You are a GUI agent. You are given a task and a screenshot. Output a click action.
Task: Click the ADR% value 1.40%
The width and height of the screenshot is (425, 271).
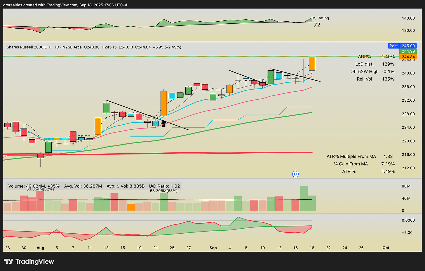click(x=388, y=57)
